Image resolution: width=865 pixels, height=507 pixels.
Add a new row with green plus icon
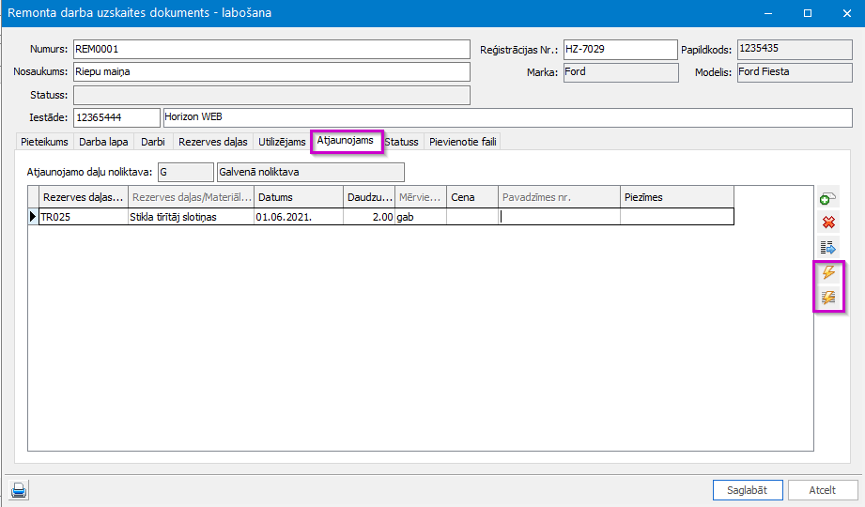pos(828,198)
